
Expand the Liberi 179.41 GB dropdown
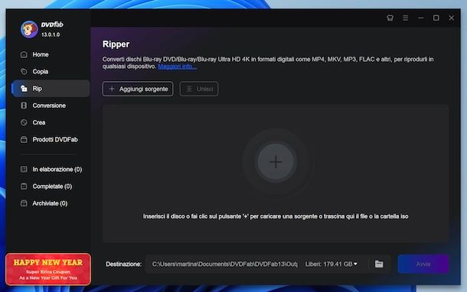[331, 264]
